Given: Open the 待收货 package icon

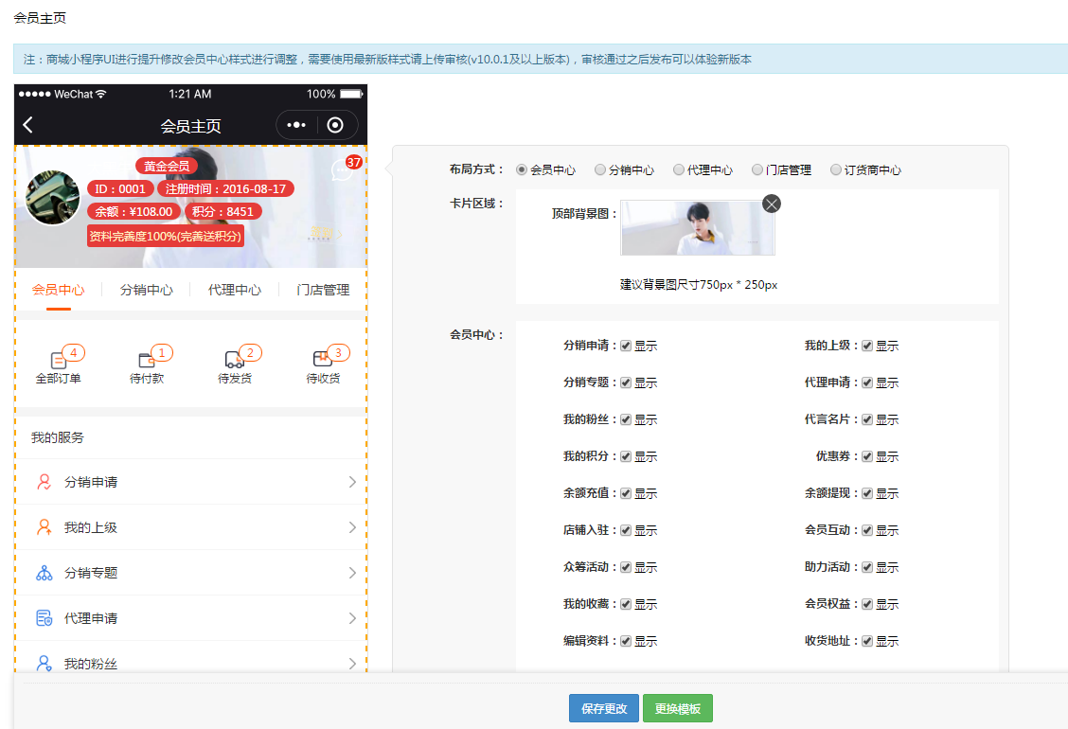Looking at the screenshot, I should click(322, 359).
